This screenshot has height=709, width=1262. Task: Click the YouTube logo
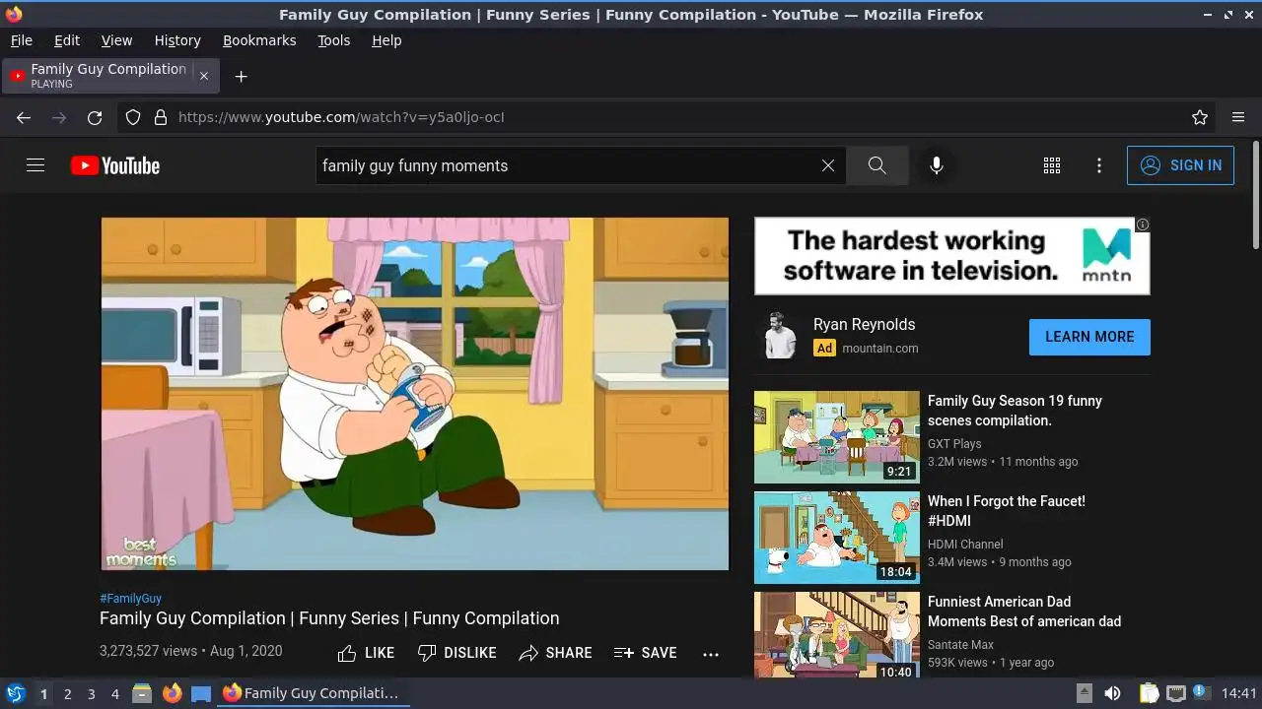pyautogui.click(x=115, y=165)
